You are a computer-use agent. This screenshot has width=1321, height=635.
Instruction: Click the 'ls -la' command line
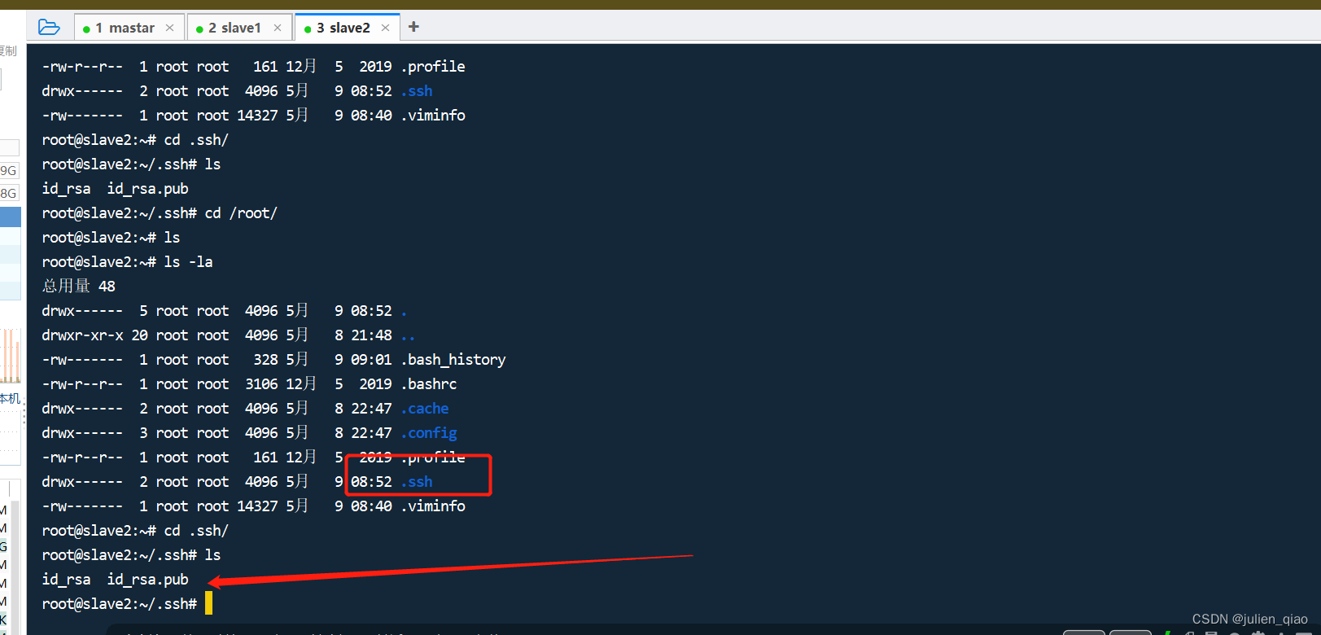pos(127,262)
